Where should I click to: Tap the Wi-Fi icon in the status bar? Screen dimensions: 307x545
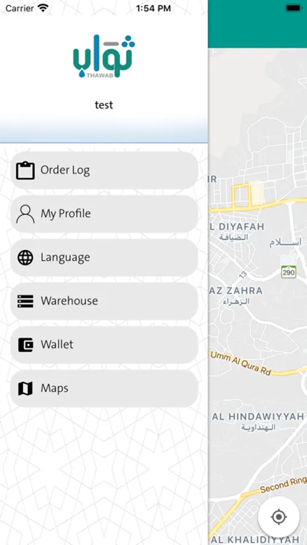tap(43, 8)
